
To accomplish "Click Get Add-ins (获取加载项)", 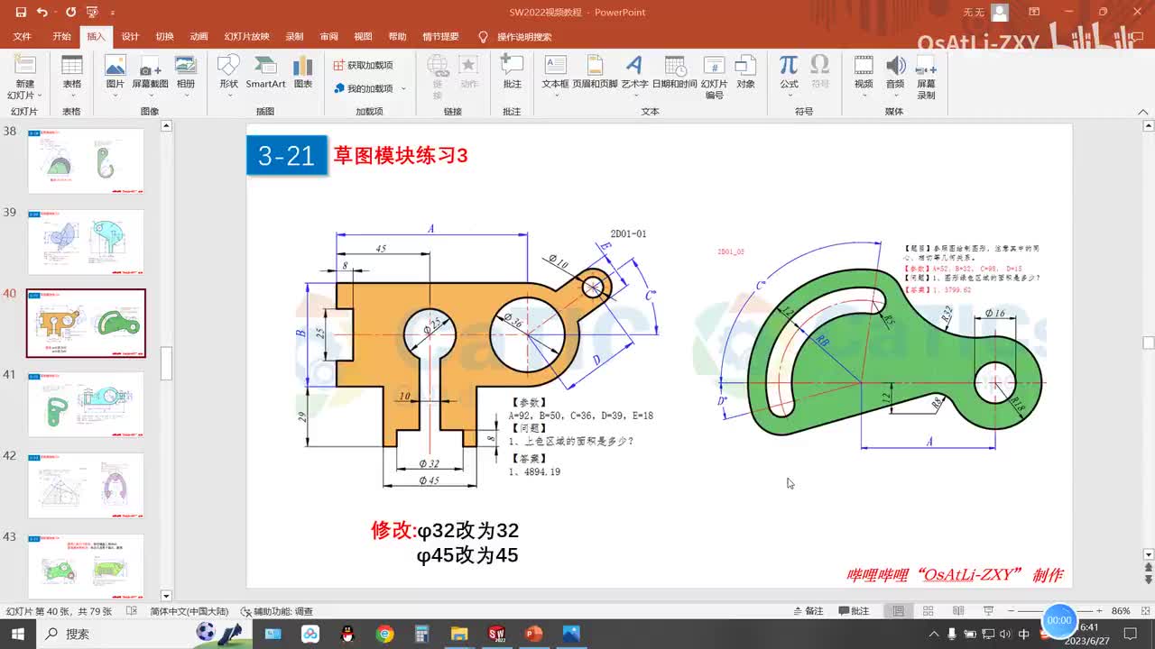I will point(363,65).
